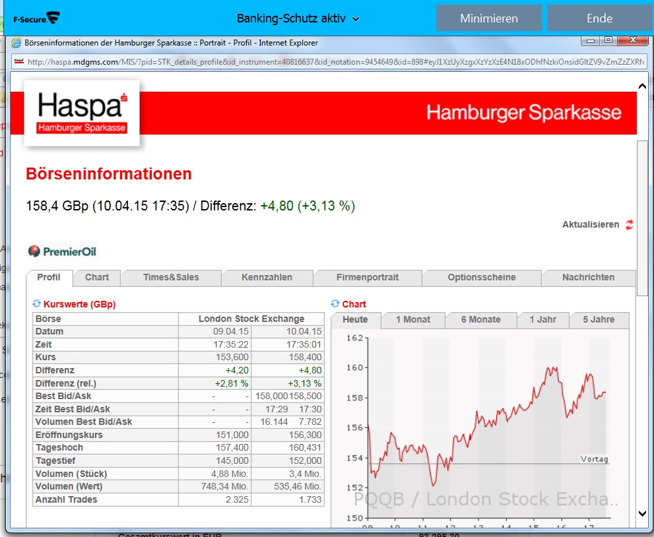This screenshot has height=537, width=654.
Task: Click the URL address field
Action: point(330,62)
